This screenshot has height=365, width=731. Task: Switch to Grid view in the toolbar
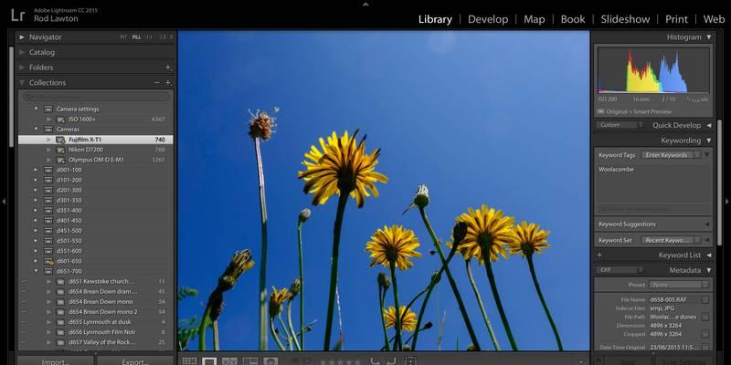(x=189, y=361)
